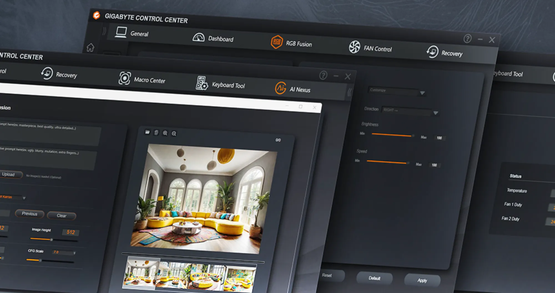This screenshot has width=555, height=293.
Task: Click the Brightness slider track
Action: point(392,135)
